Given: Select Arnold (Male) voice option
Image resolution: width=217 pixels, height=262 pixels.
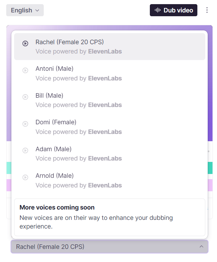Looking at the screenshot, I should [110, 181].
